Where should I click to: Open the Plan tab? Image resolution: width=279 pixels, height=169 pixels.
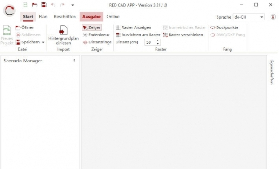tap(43, 17)
